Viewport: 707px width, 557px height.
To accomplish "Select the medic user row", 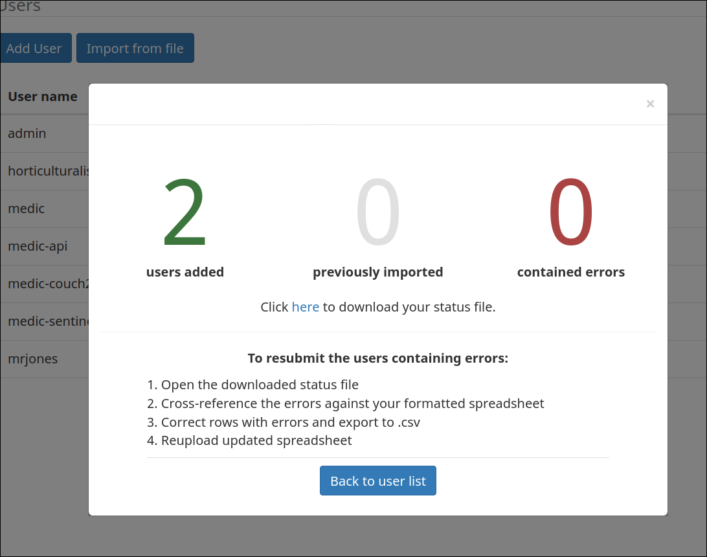I will (44, 209).
